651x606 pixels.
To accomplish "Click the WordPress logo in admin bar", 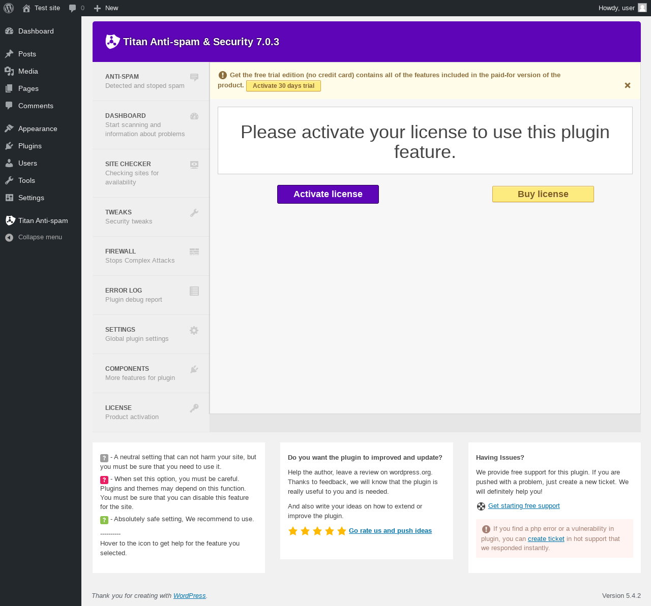I will click(x=9, y=8).
